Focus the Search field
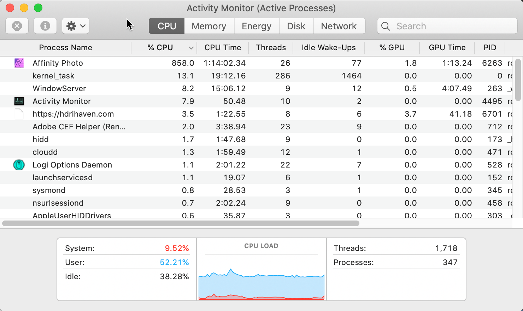523x311 pixels. 447,26
